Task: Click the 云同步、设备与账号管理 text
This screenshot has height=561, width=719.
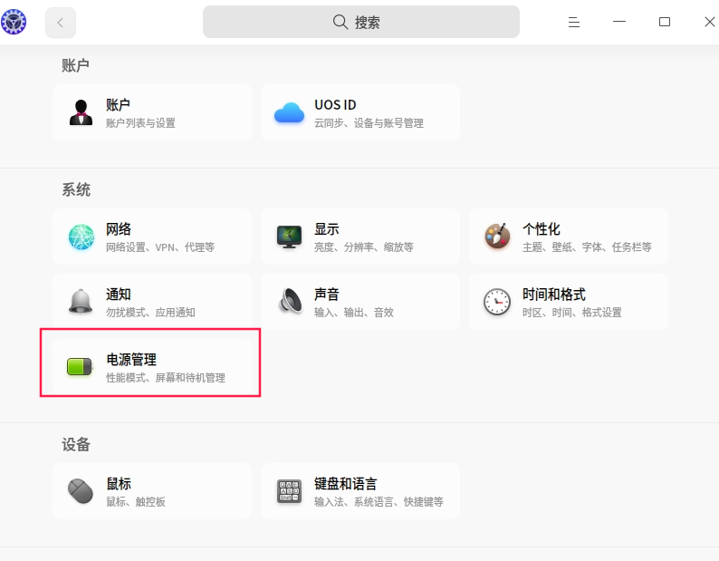Action: 369,123
